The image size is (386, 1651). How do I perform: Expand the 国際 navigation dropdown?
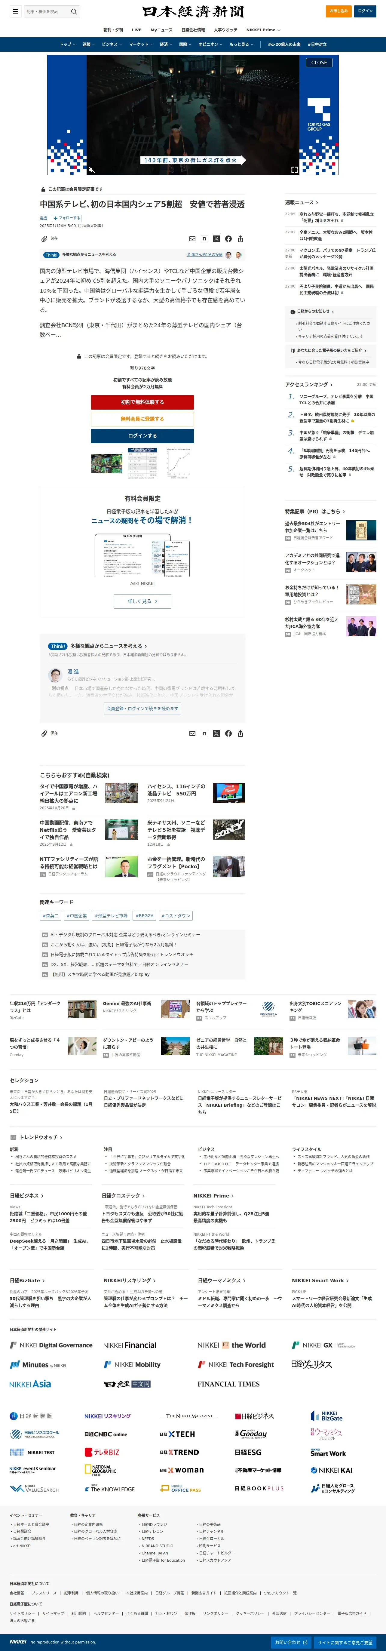point(185,44)
